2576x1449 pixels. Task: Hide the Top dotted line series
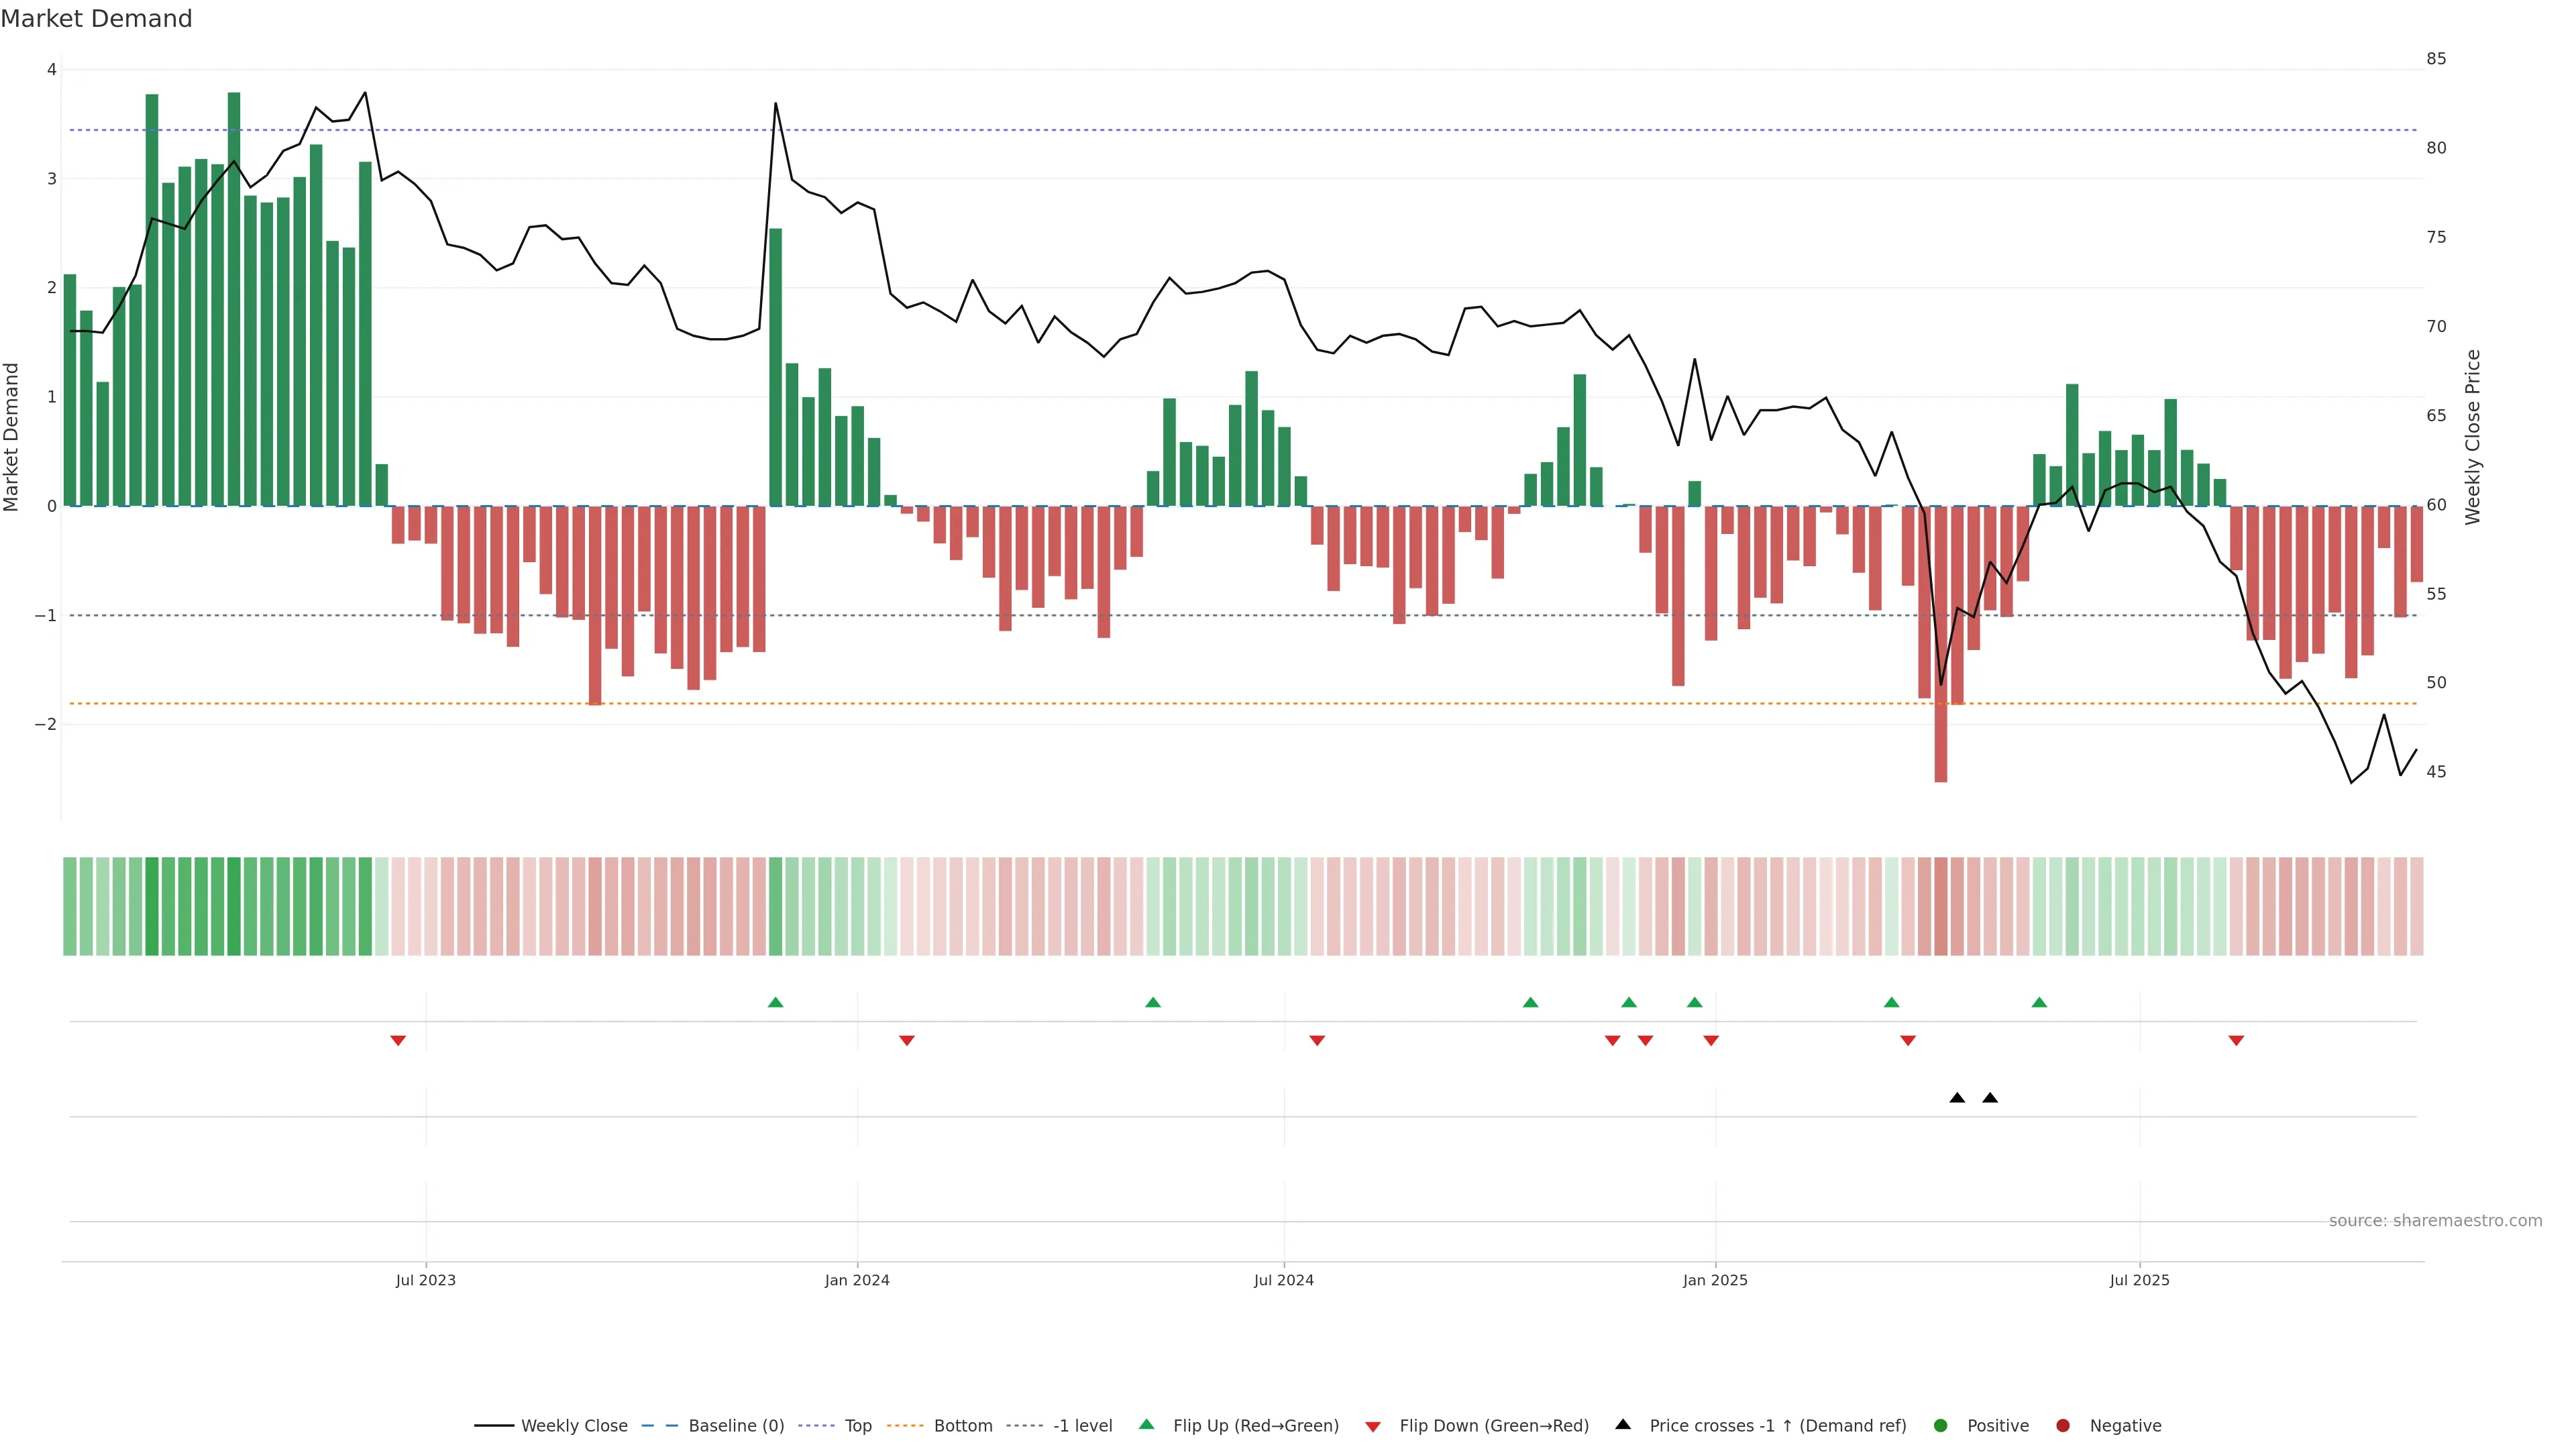click(x=857, y=1426)
